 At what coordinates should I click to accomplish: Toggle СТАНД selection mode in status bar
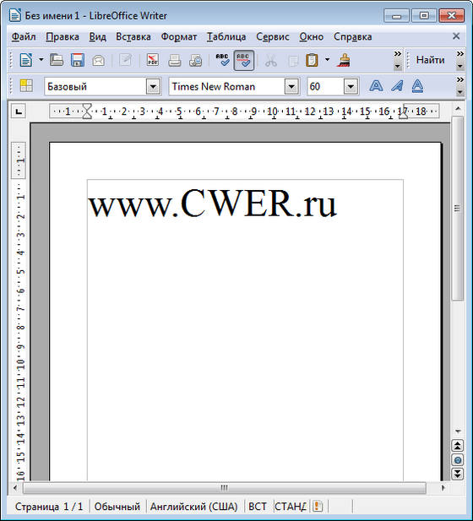pos(291,507)
